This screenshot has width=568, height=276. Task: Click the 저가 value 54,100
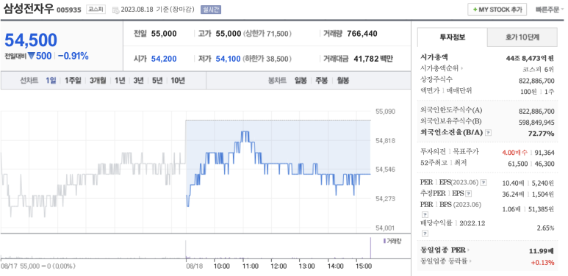pos(229,59)
